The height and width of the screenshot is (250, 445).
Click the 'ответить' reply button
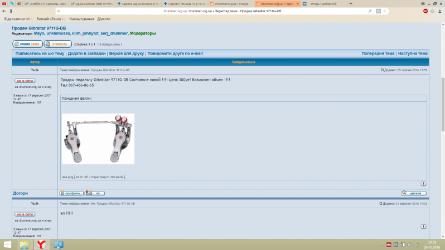pos(57,44)
